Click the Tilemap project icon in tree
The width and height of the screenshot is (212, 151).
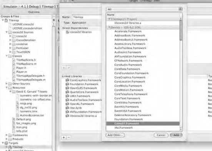tap(7, 20)
